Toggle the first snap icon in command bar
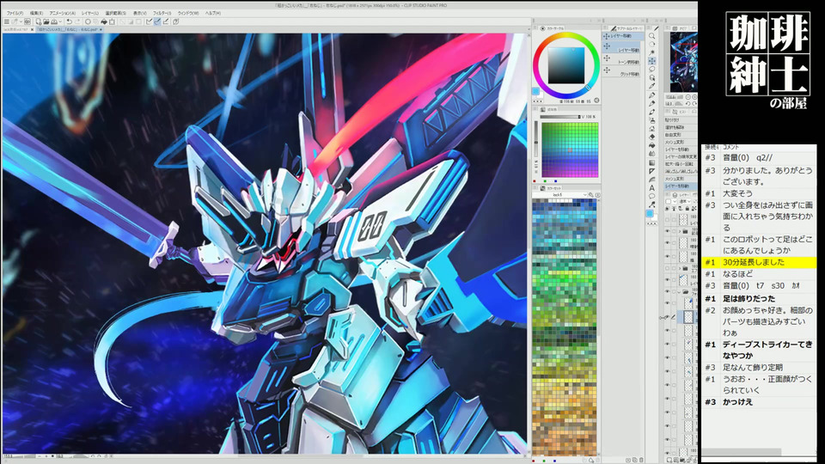The image size is (825, 464). 149,21
